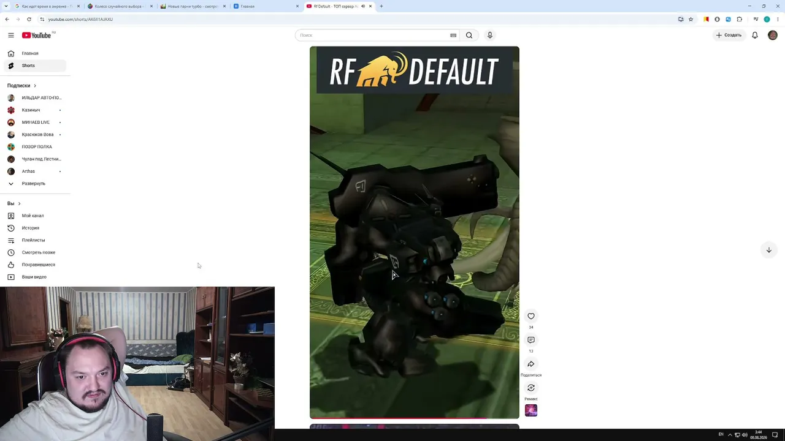Open the МИНАЕВ LIVE subscription channel
The height and width of the screenshot is (441, 785).
pos(35,123)
